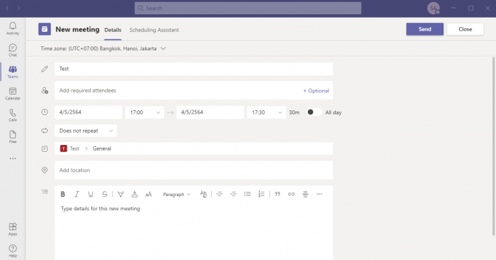Image resolution: width=496 pixels, height=260 pixels.
Task: Click the Add location field
Action: click(x=193, y=170)
